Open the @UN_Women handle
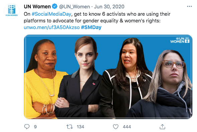The width and height of the screenshot is (197, 132). (74, 7)
